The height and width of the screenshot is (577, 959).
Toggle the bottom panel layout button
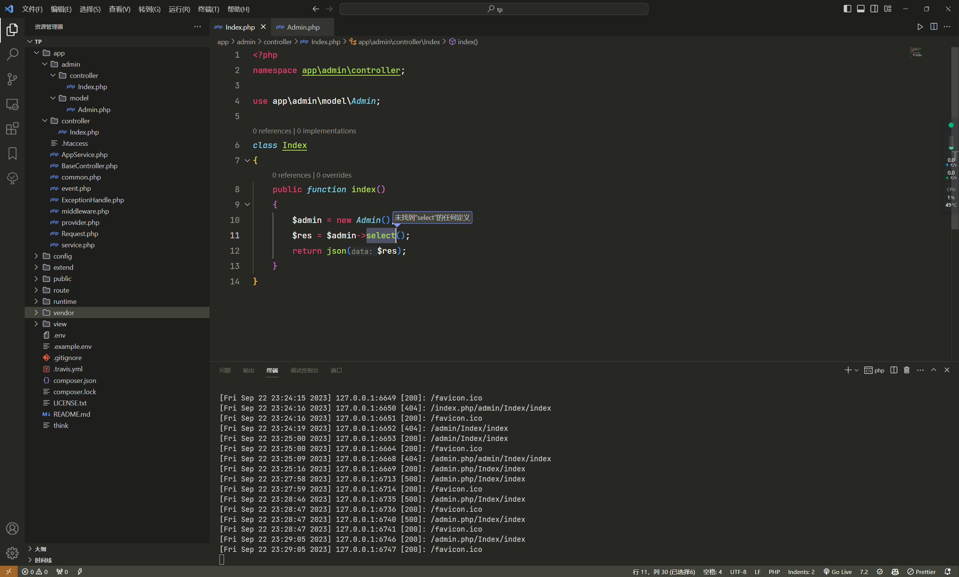coord(860,9)
